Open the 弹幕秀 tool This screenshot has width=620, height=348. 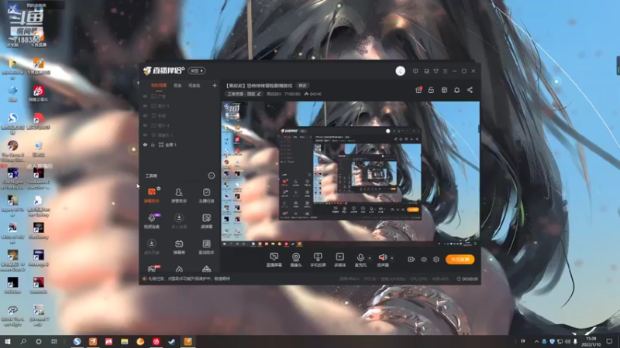[x=179, y=247]
